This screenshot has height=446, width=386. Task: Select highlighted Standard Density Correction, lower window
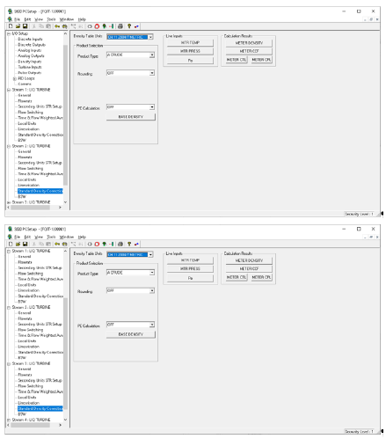click(x=40, y=409)
